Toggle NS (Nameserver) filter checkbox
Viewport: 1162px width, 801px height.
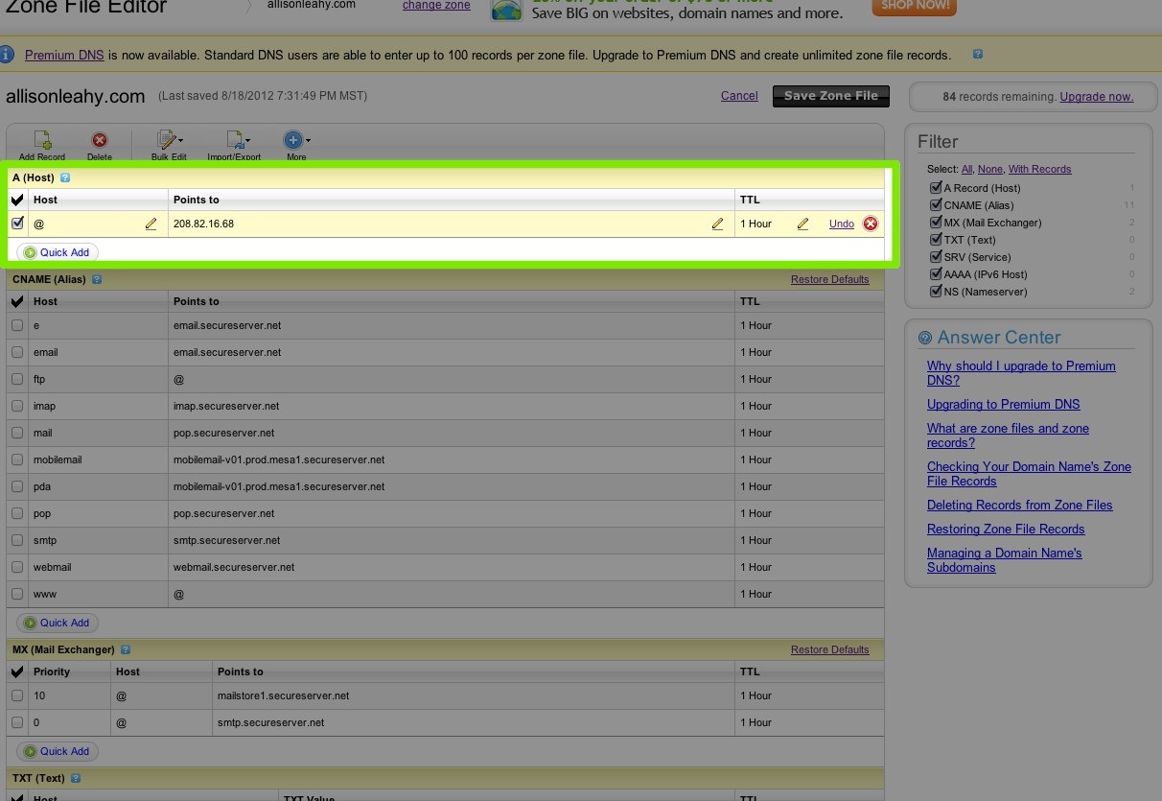(x=936, y=292)
